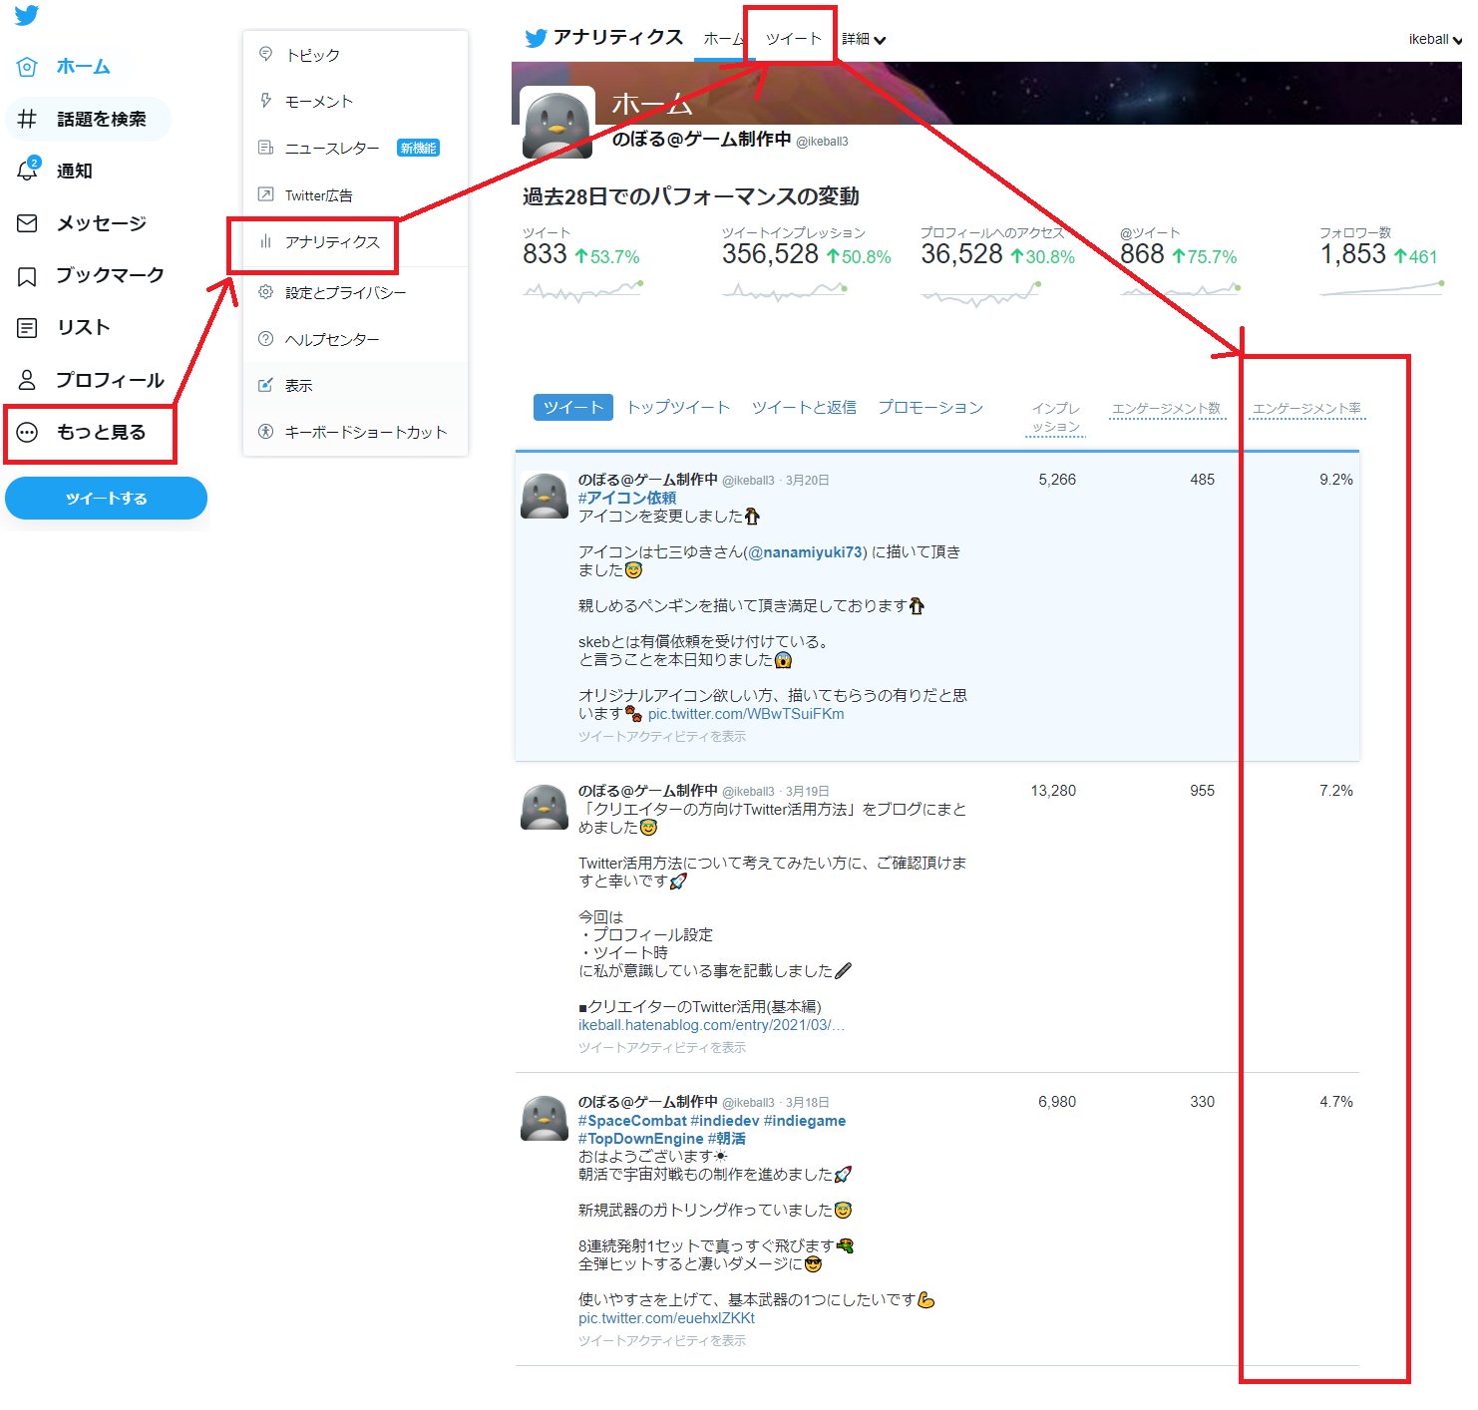Click the avatar on the 3月18日 tweet

click(545, 1117)
